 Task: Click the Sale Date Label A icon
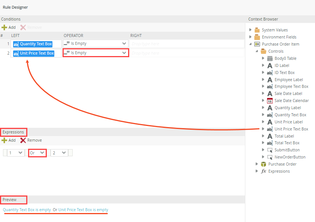(270, 94)
